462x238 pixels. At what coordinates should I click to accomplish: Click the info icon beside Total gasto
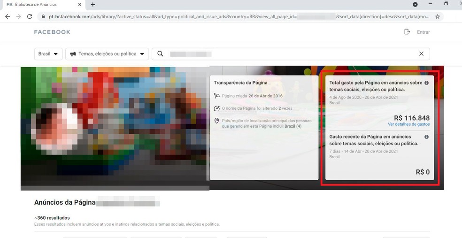pyautogui.click(x=426, y=83)
